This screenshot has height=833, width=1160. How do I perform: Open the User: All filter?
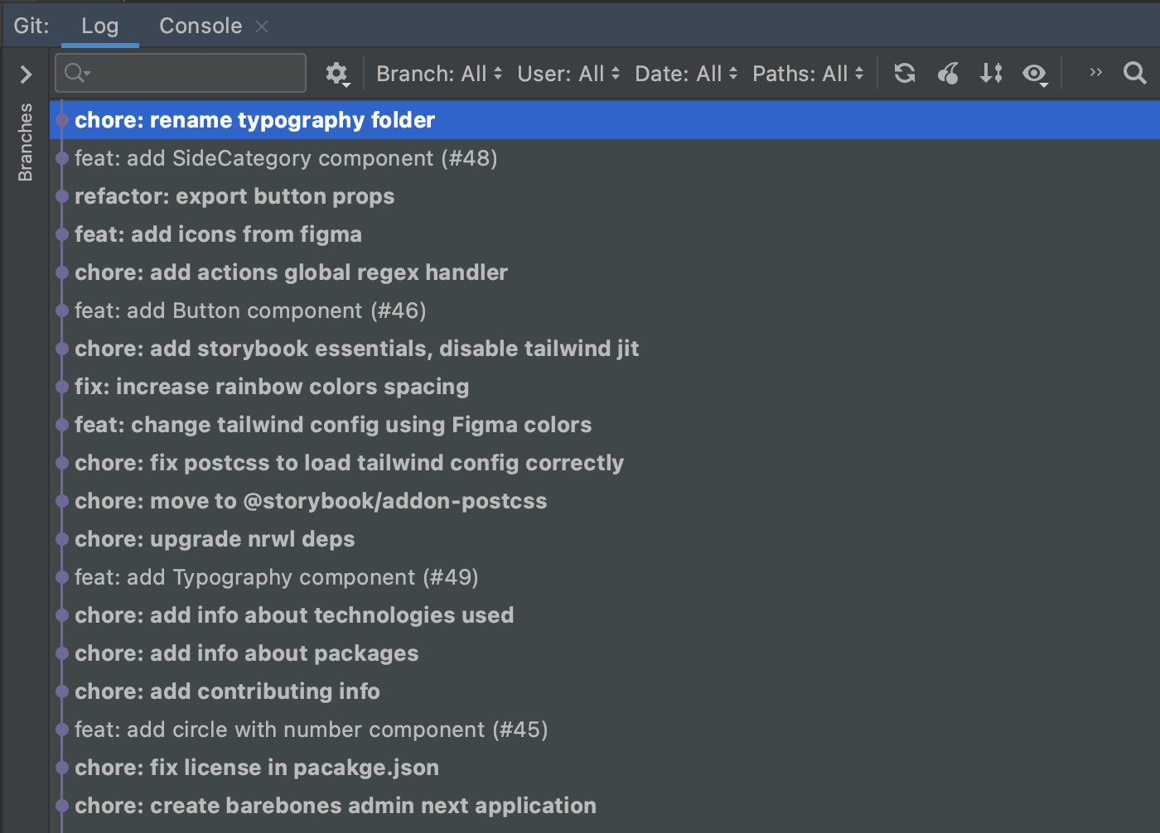pyautogui.click(x=568, y=73)
